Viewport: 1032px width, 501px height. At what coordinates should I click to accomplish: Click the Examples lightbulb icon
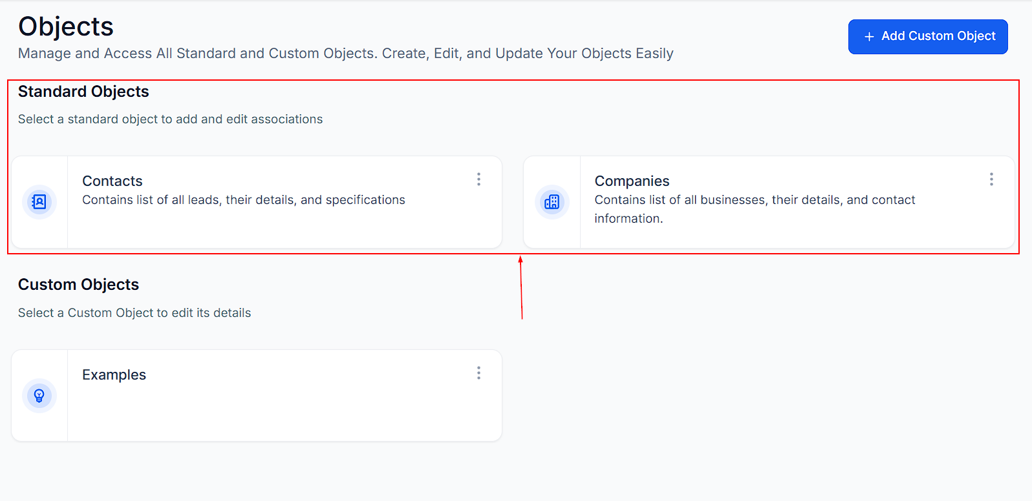coord(39,396)
